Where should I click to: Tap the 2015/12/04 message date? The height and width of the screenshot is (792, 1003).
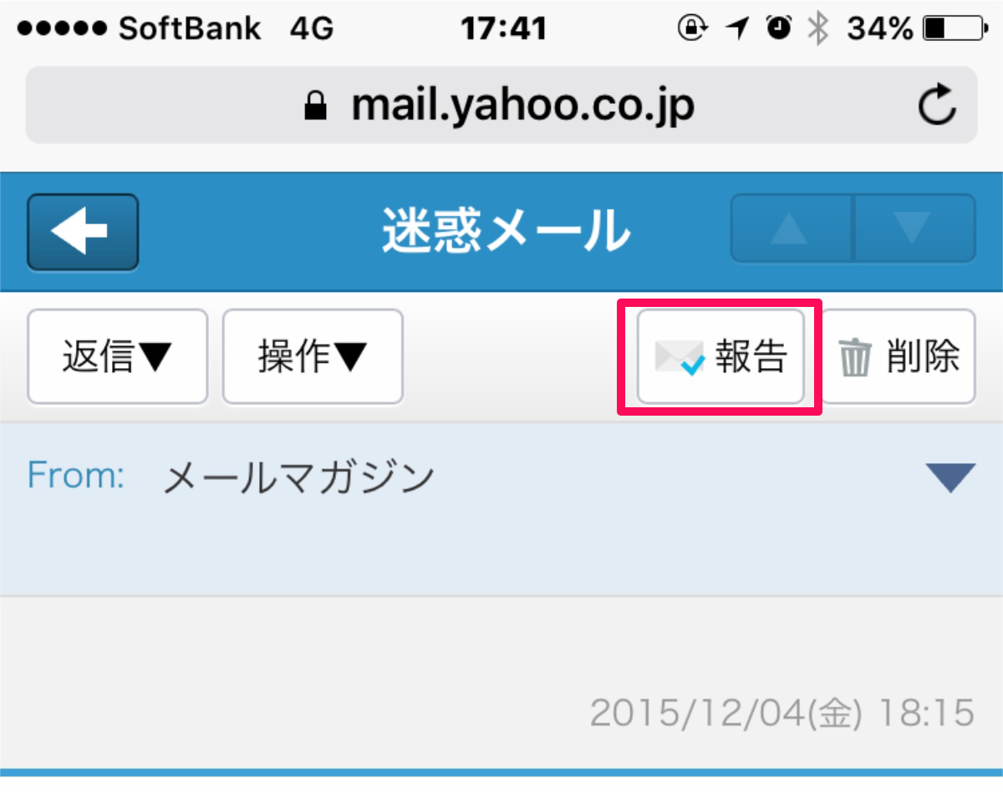[782, 713]
